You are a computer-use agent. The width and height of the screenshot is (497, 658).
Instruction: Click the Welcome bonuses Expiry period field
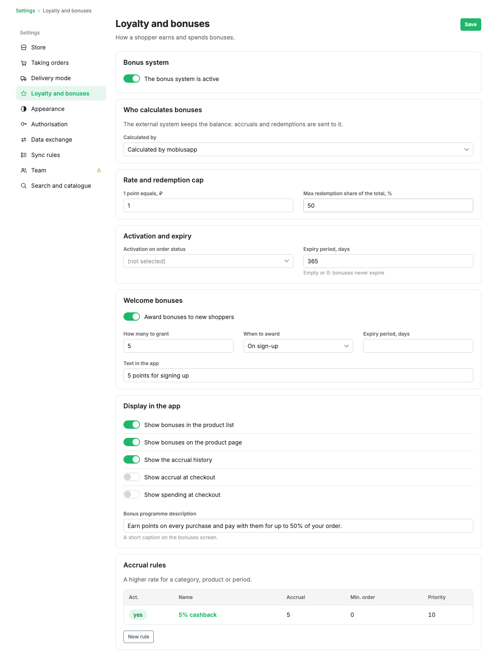(418, 346)
